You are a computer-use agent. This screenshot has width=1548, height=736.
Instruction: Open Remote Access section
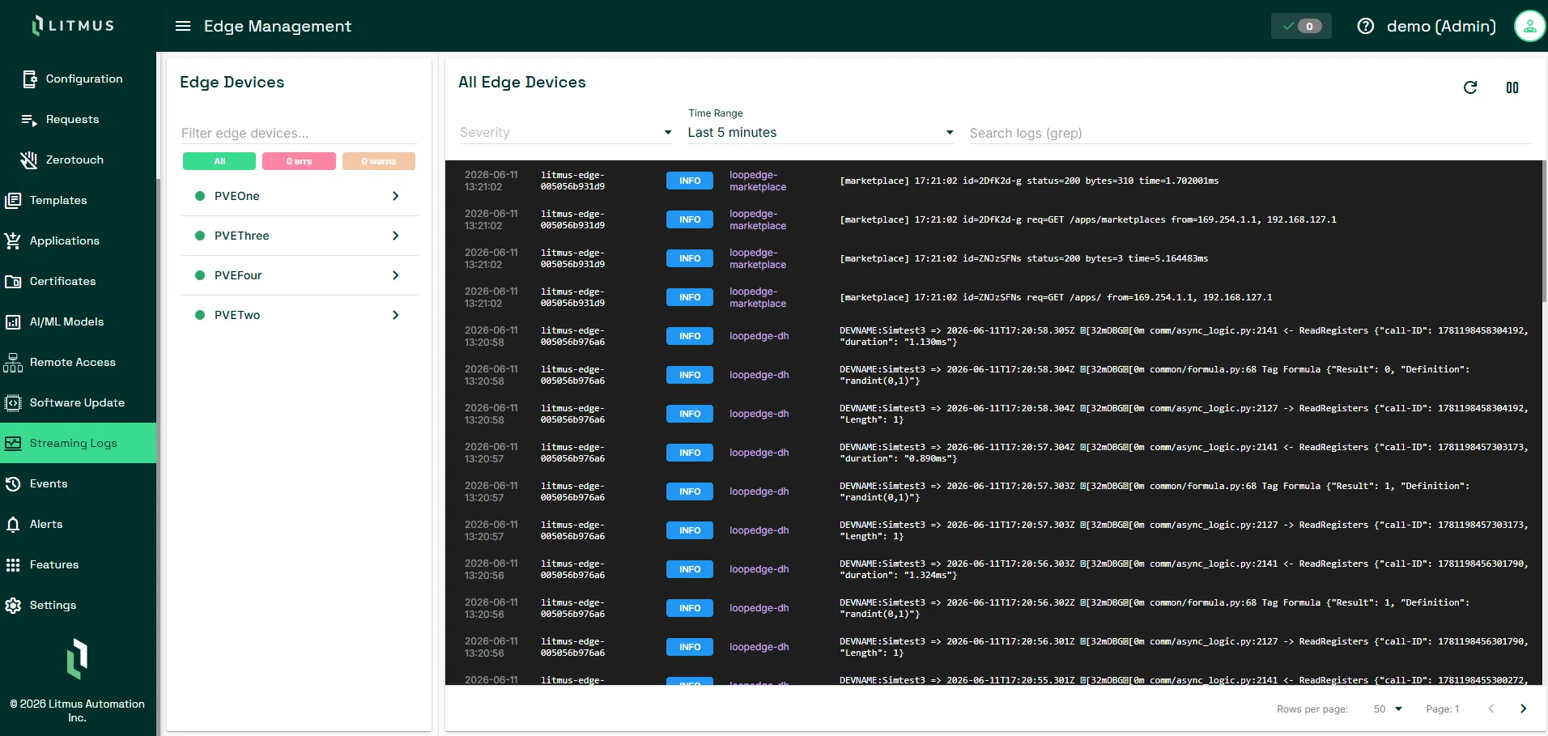(x=73, y=362)
